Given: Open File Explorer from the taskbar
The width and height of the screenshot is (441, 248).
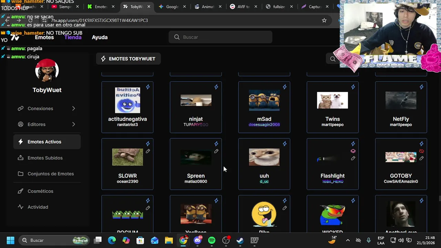Looking at the screenshot, I should click(x=169, y=240).
